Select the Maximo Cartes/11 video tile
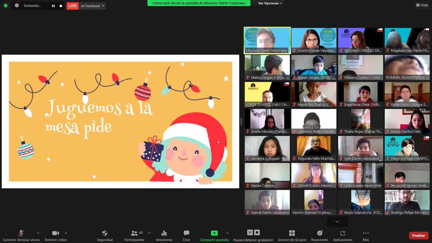The image size is (432, 243). (x=360, y=67)
